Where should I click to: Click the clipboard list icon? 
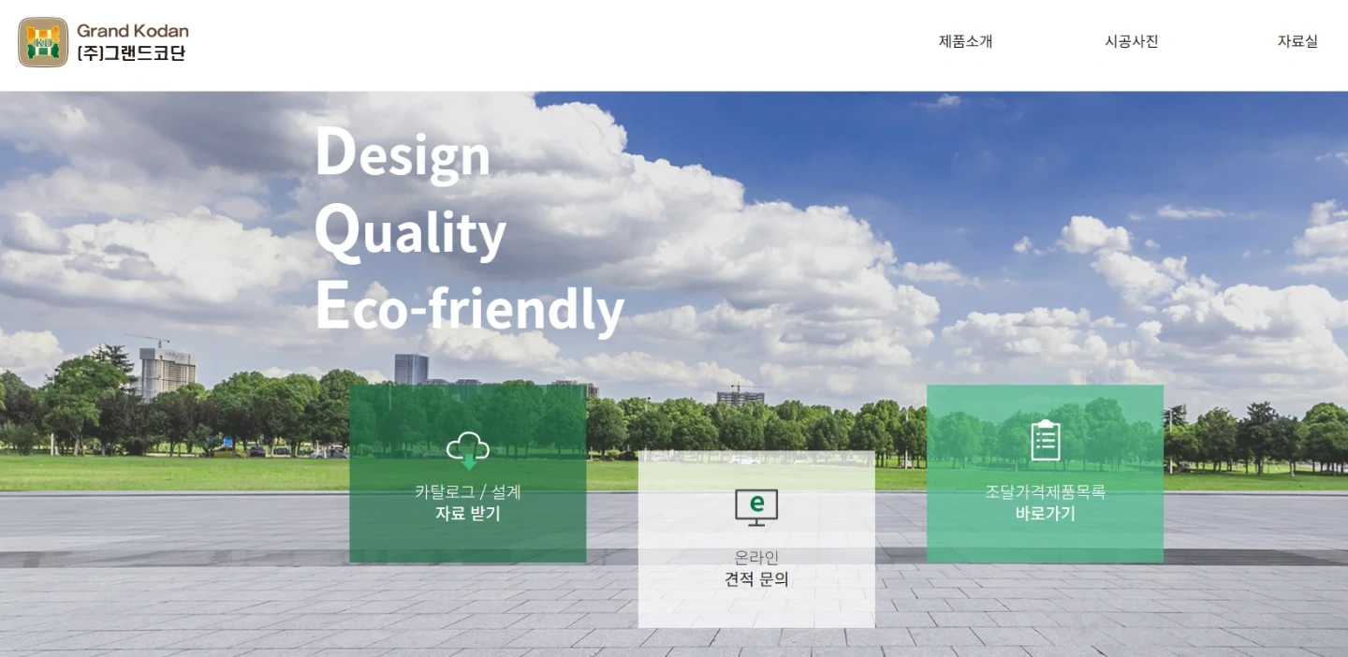pyautogui.click(x=1046, y=441)
